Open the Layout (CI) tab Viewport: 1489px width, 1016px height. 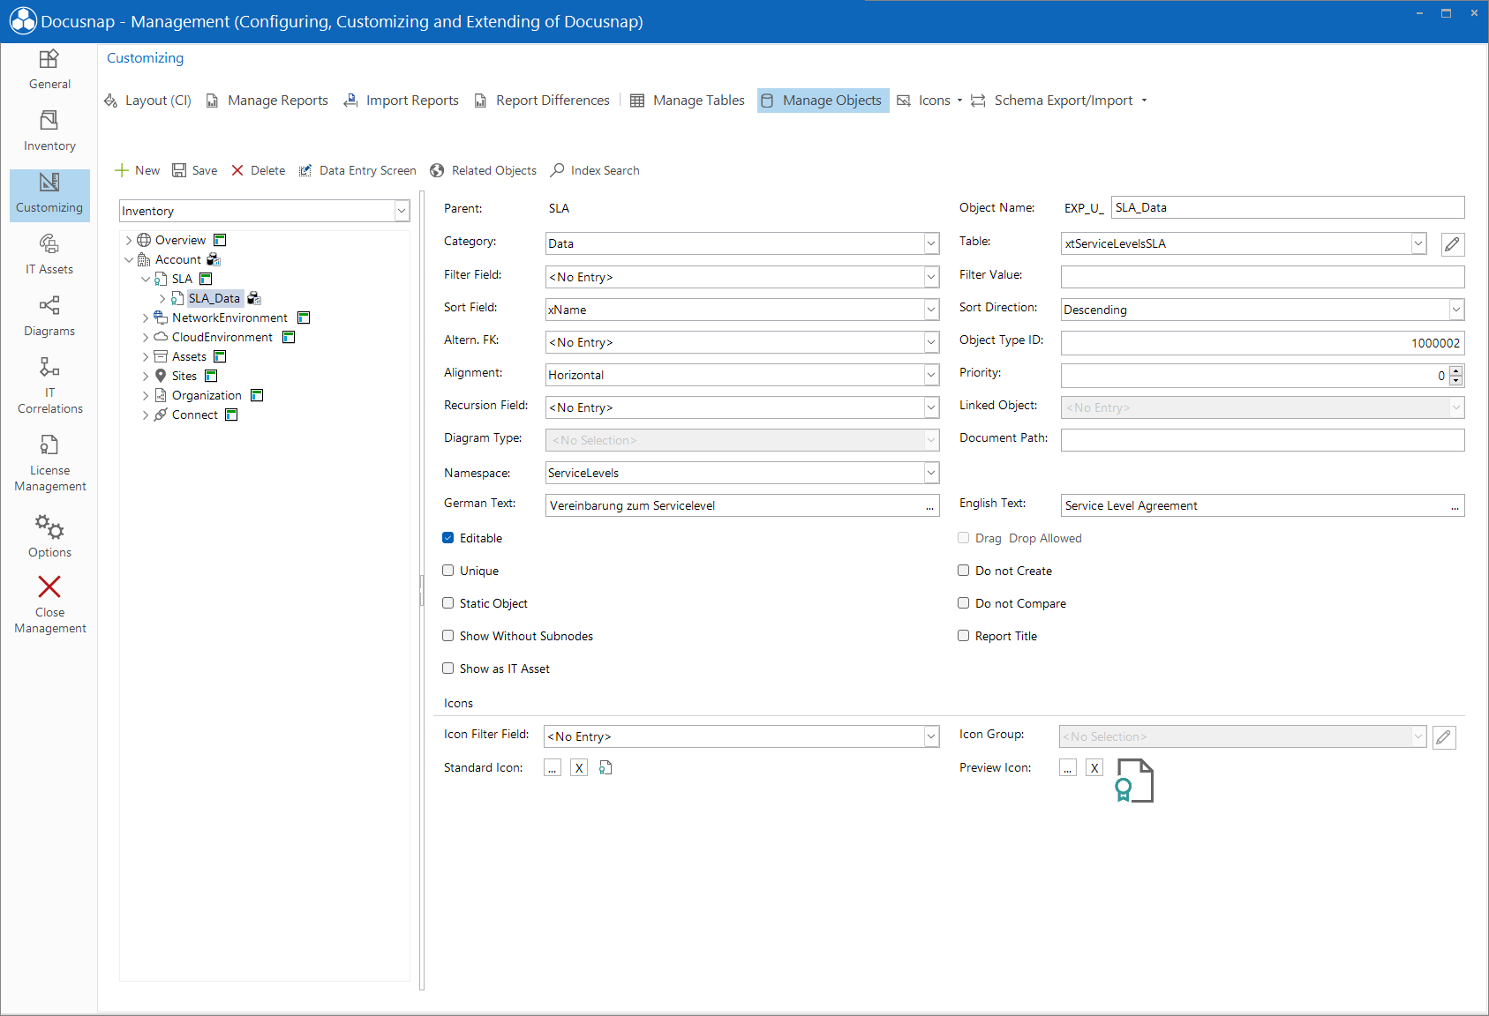tap(148, 101)
